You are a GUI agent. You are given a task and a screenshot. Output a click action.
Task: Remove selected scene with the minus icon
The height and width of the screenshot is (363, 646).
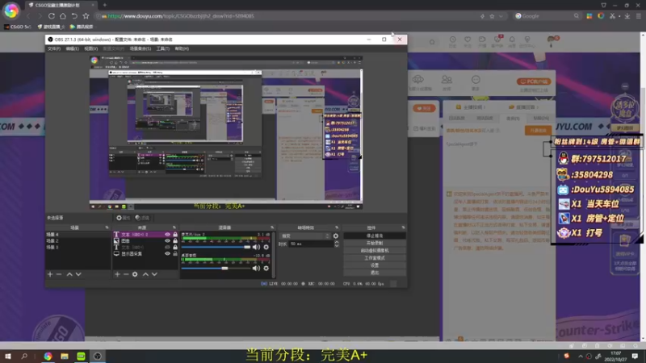pos(59,274)
